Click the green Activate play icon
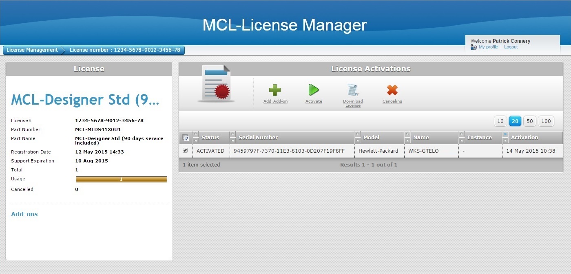 (314, 90)
